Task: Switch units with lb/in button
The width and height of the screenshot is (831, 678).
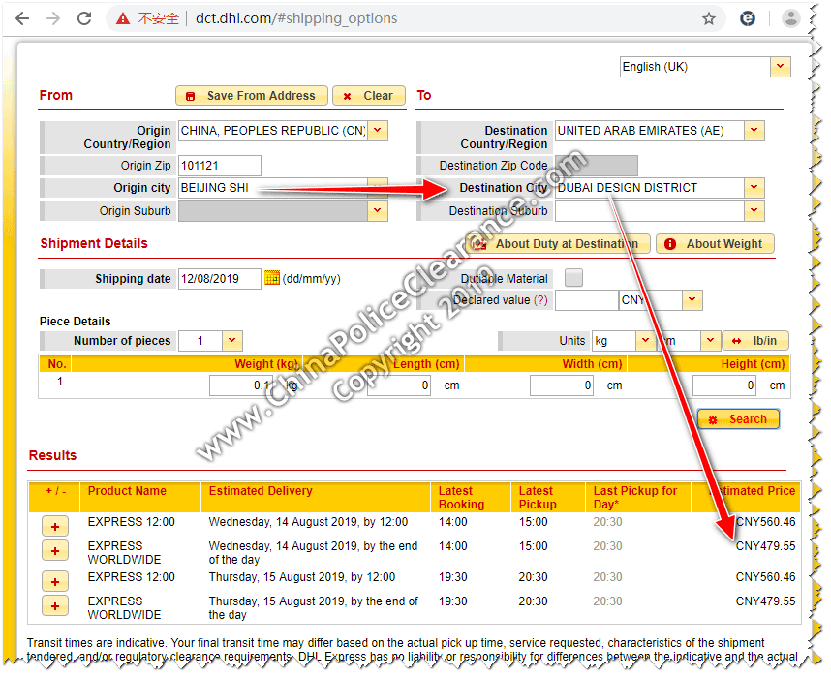Action: coord(755,341)
